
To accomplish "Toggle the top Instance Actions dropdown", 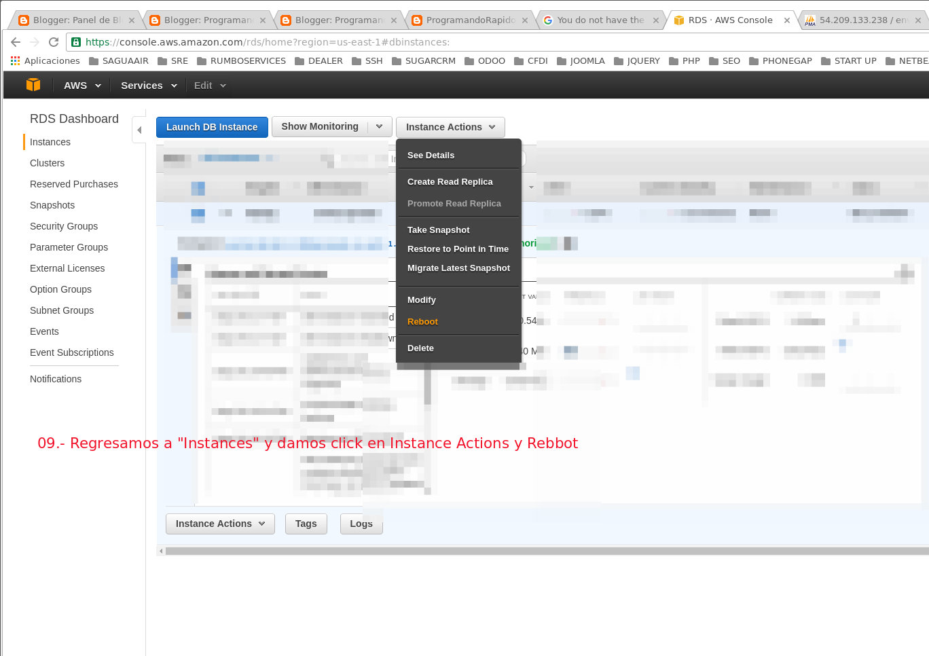I will 450,127.
